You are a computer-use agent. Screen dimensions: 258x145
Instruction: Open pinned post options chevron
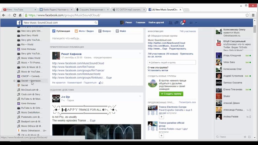[x=140, y=53]
